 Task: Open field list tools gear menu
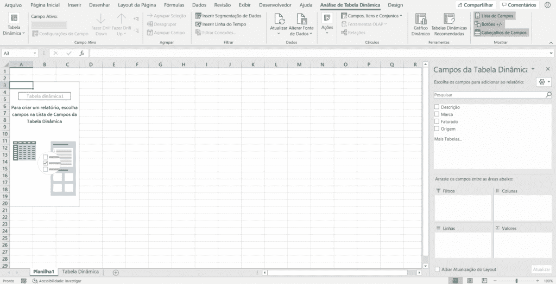pos(544,82)
